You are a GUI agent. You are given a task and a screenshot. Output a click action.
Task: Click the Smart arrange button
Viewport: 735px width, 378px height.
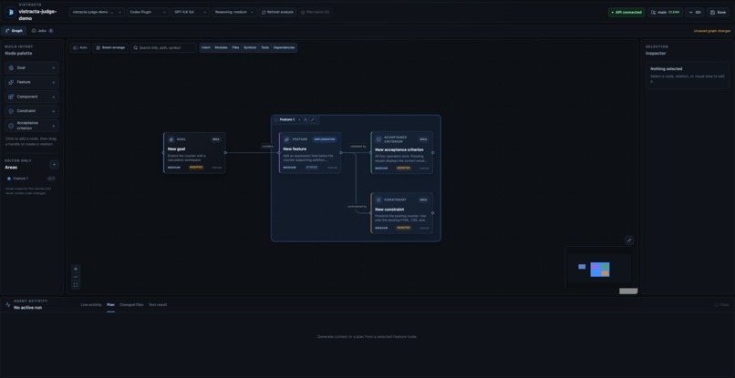click(x=110, y=47)
